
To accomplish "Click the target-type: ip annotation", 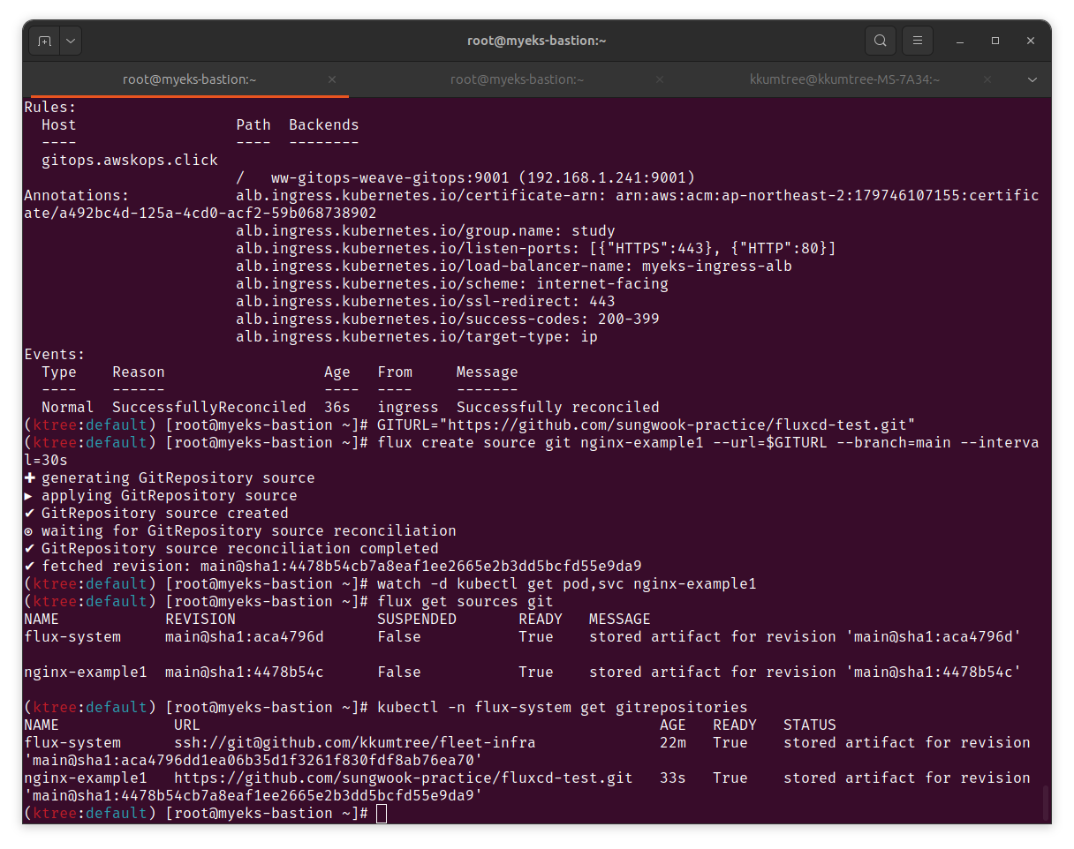I will click(417, 336).
